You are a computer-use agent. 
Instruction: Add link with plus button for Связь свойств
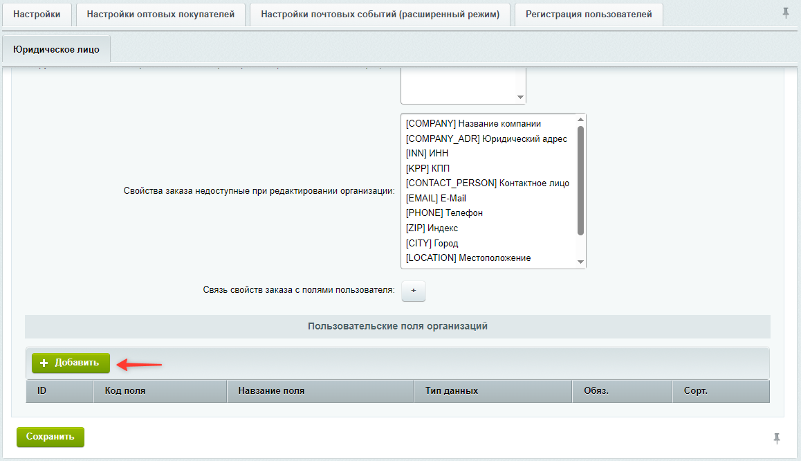[413, 291]
